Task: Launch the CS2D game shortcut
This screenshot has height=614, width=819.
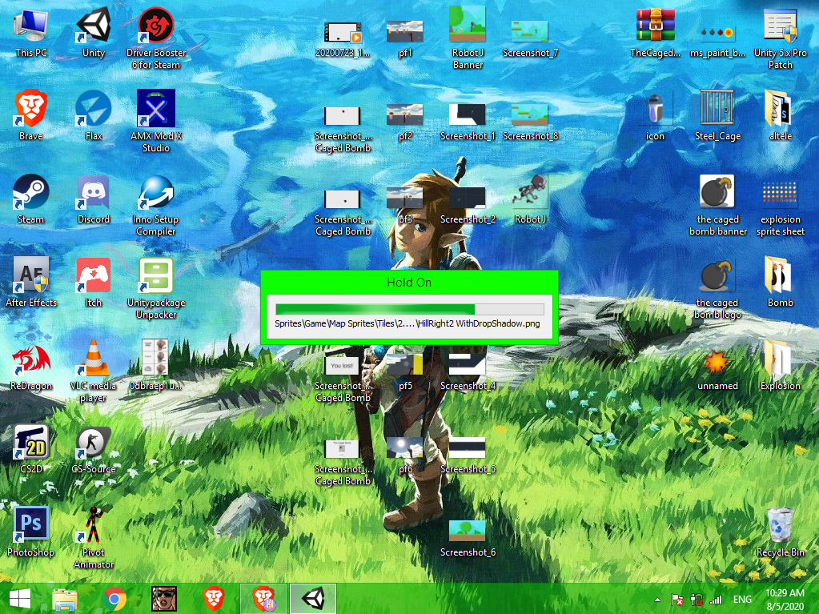Action: tap(30, 449)
